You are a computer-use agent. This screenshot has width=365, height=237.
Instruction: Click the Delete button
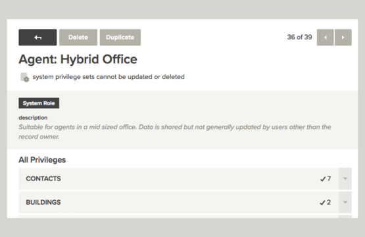coord(78,38)
